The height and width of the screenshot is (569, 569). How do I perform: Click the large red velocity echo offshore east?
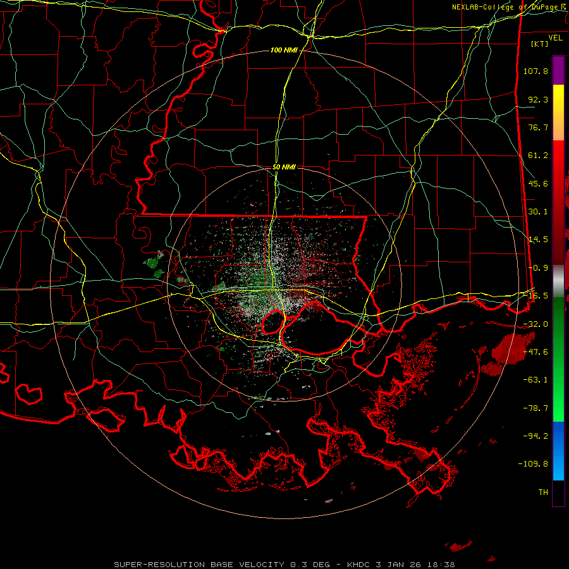[510, 349]
